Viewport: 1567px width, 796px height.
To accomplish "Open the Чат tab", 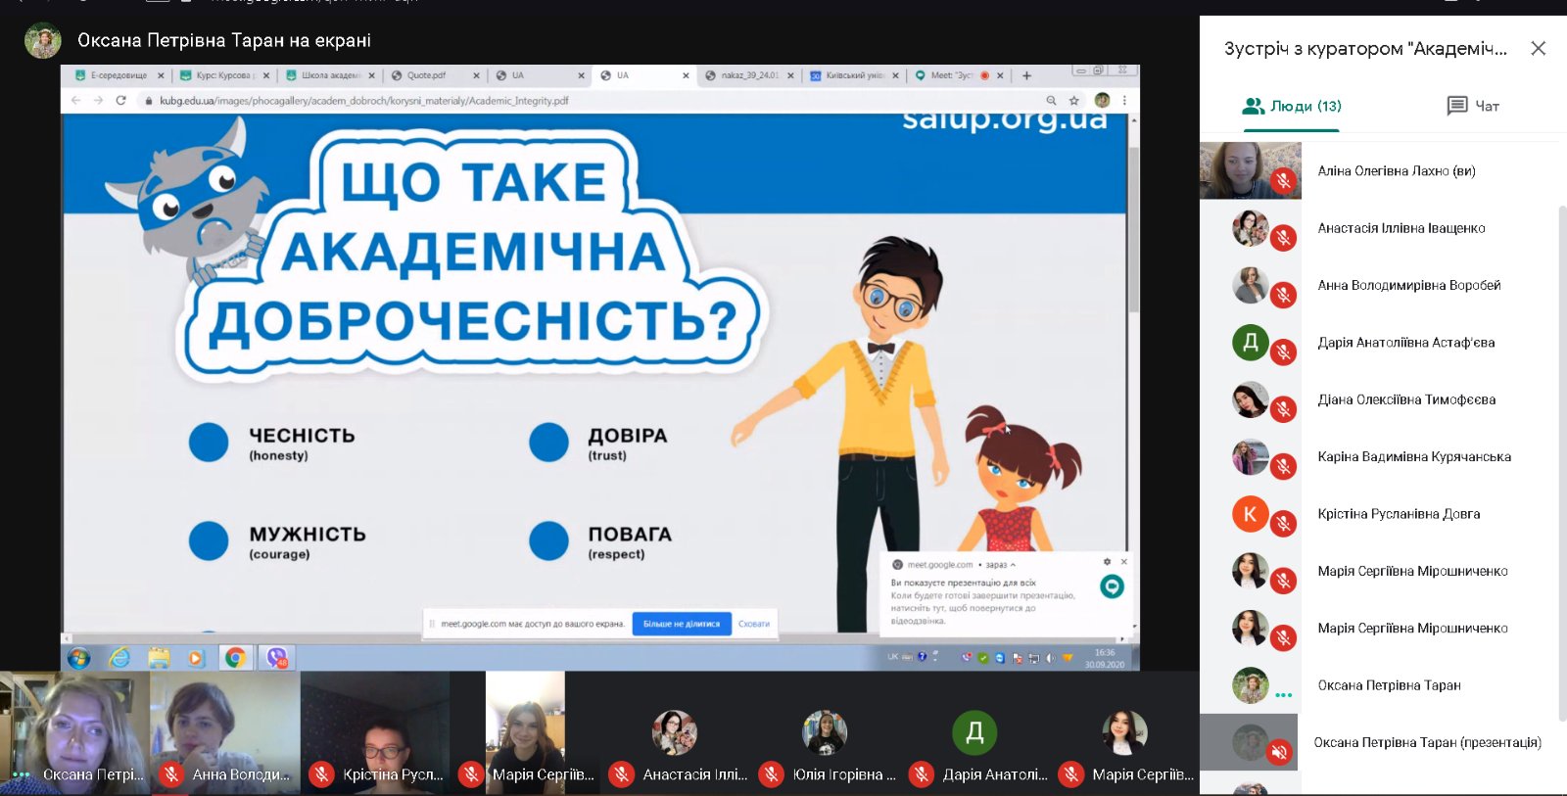I will pos(1473,106).
